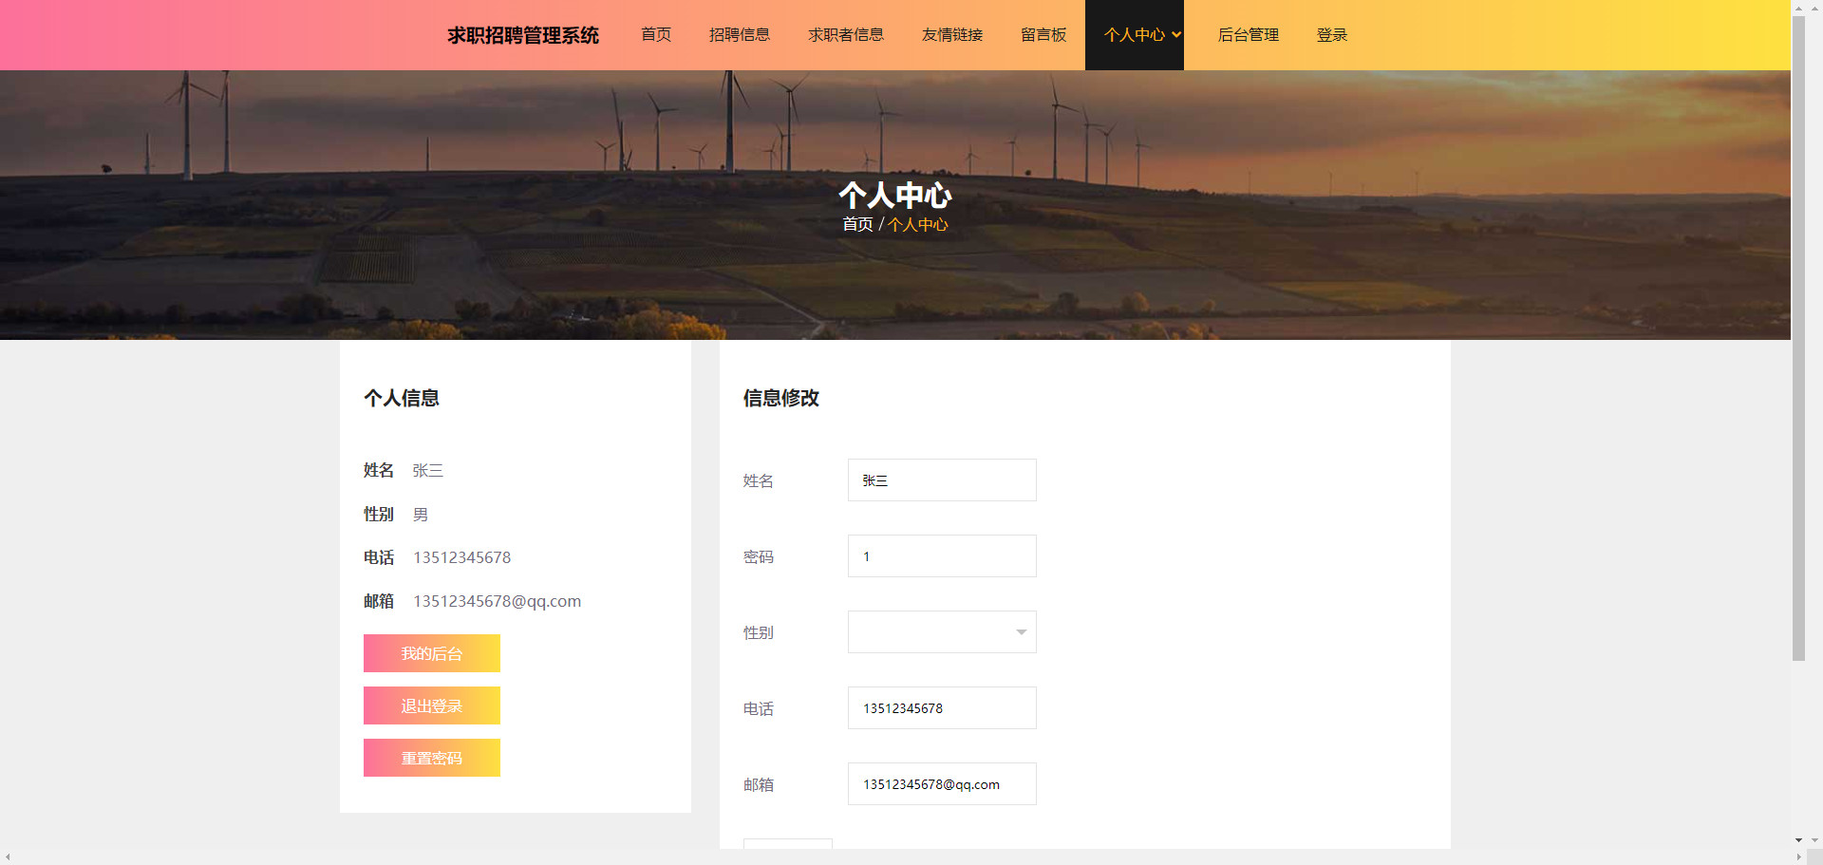The height and width of the screenshot is (865, 1823).
Task: Click the 个人中心 breadcrumb text
Action: click(918, 224)
